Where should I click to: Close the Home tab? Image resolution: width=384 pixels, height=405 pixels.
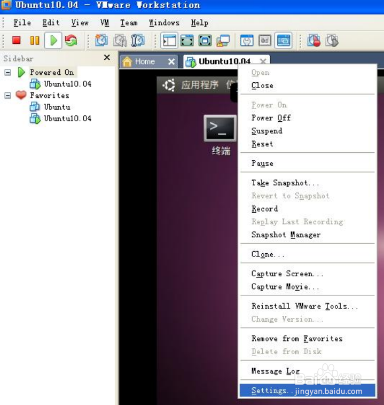click(x=171, y=62)
